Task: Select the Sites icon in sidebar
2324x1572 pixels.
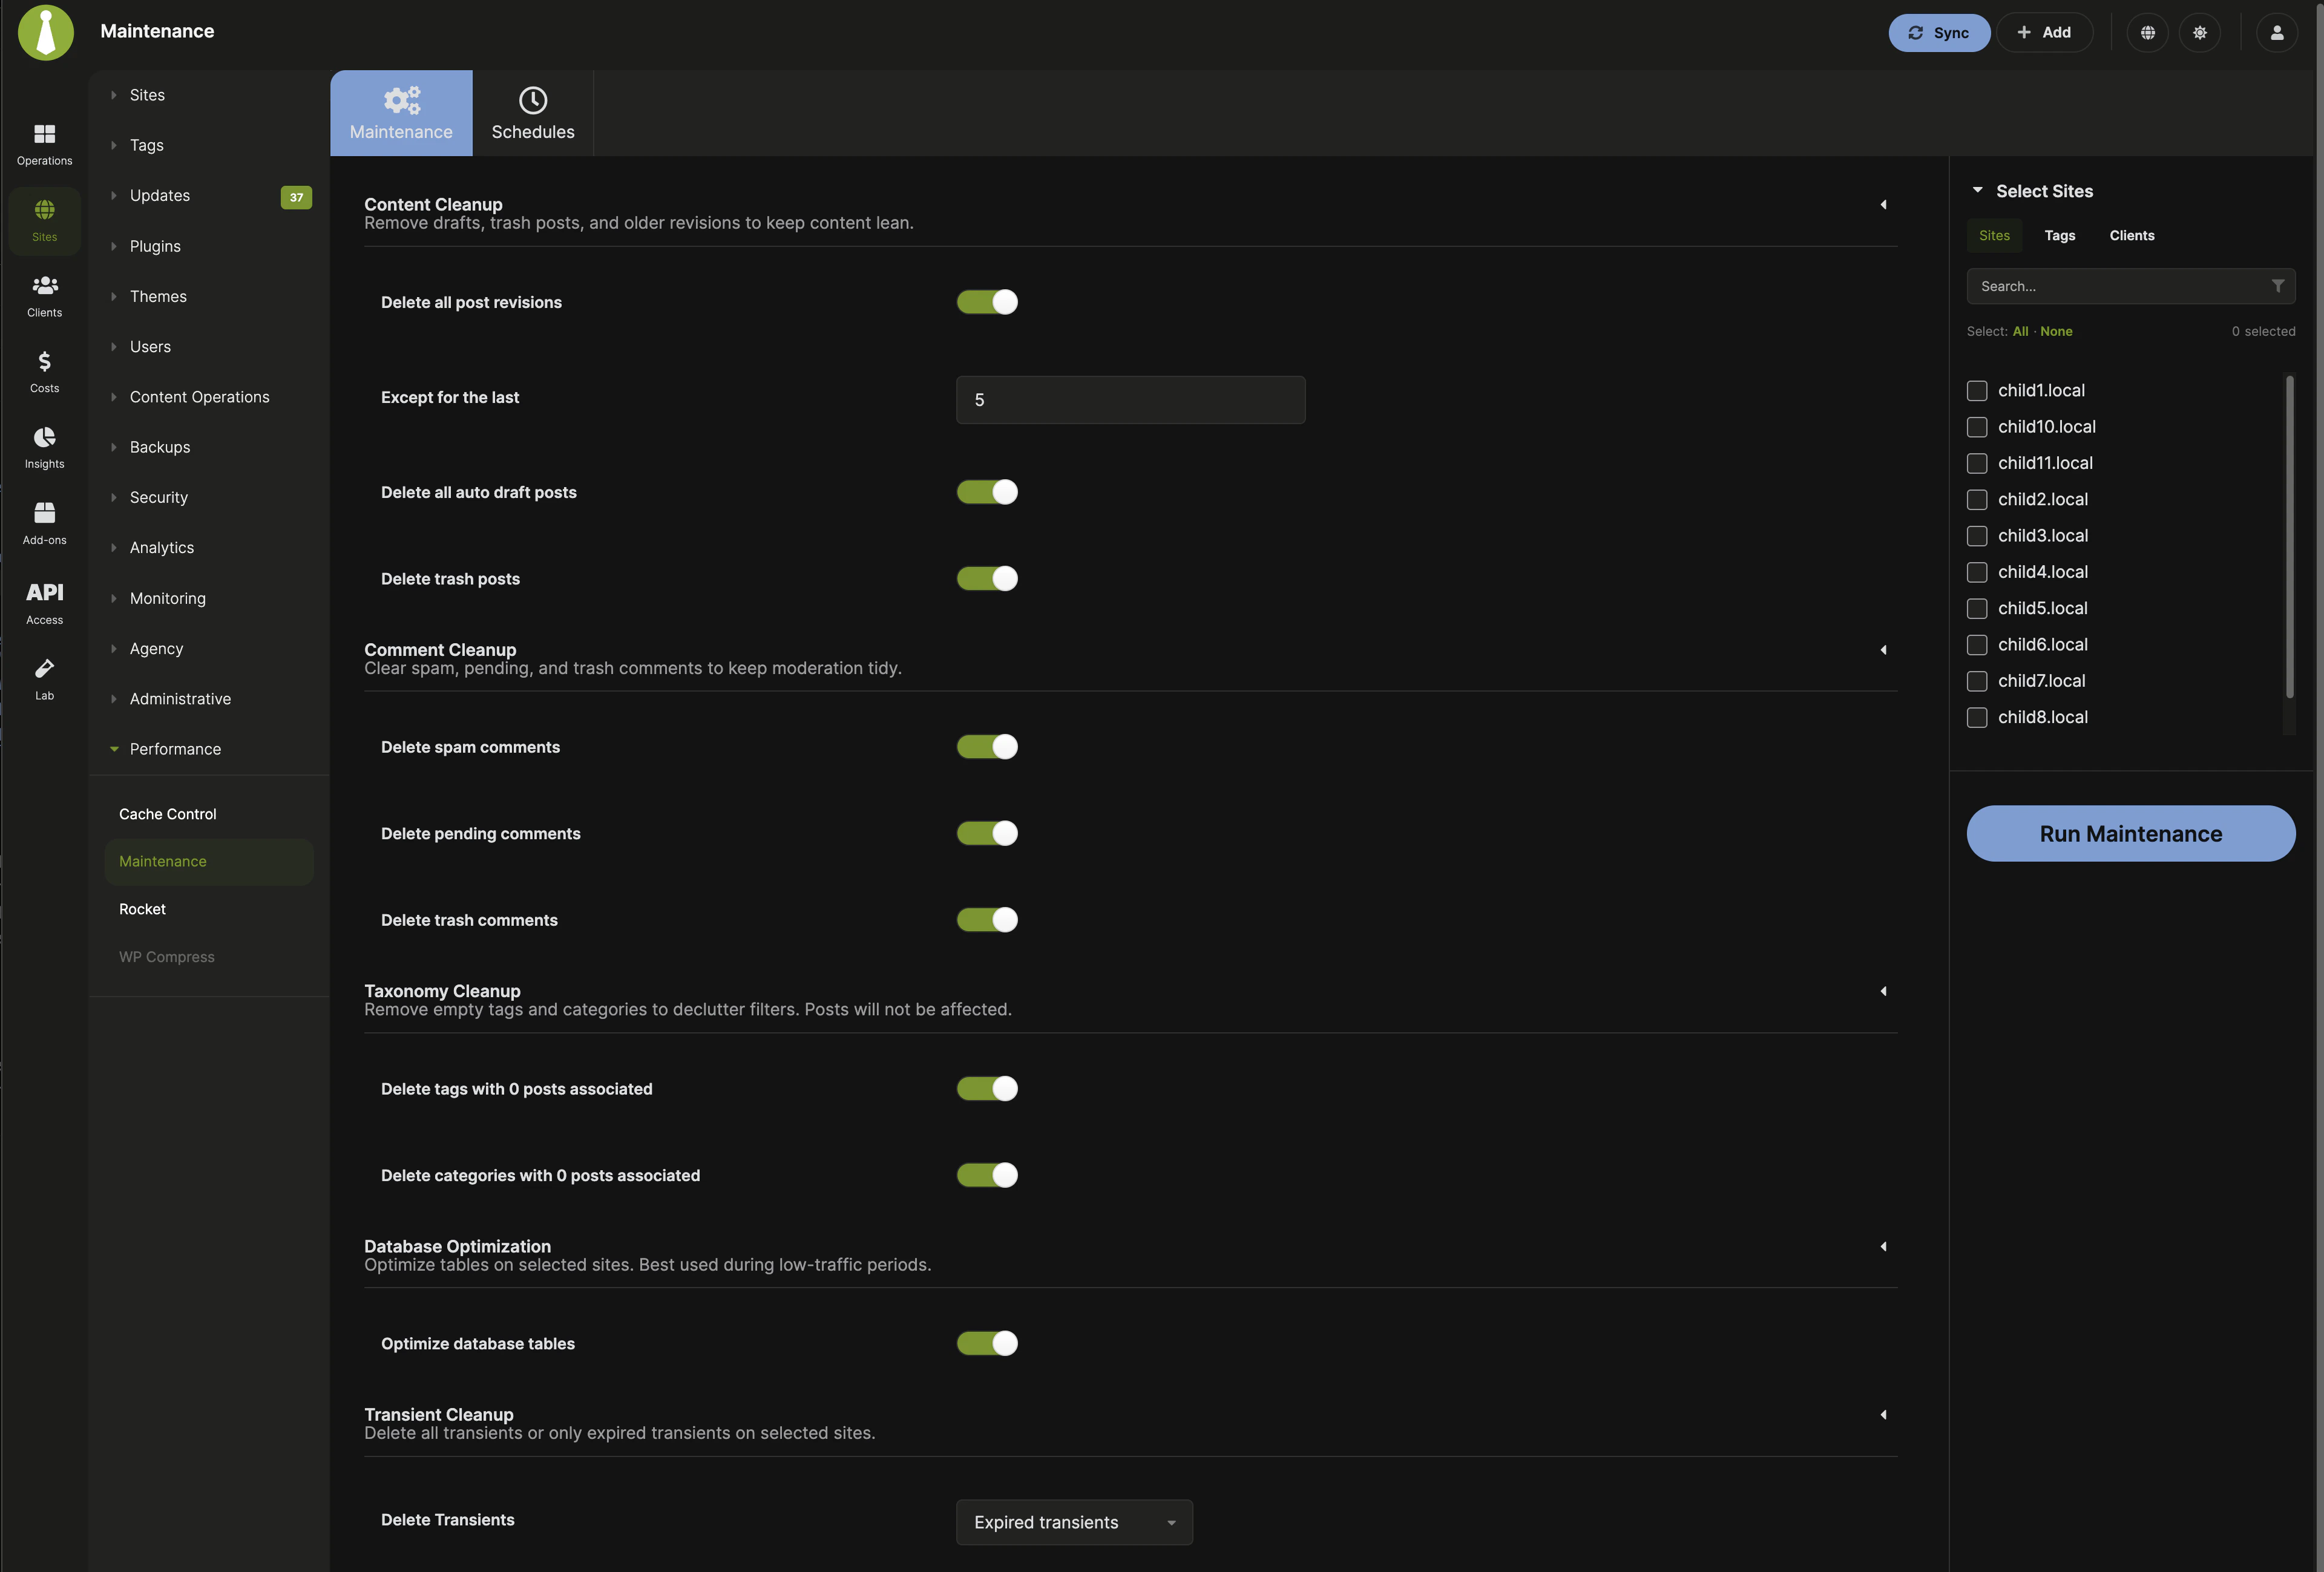Action: [x=44, y=219]
